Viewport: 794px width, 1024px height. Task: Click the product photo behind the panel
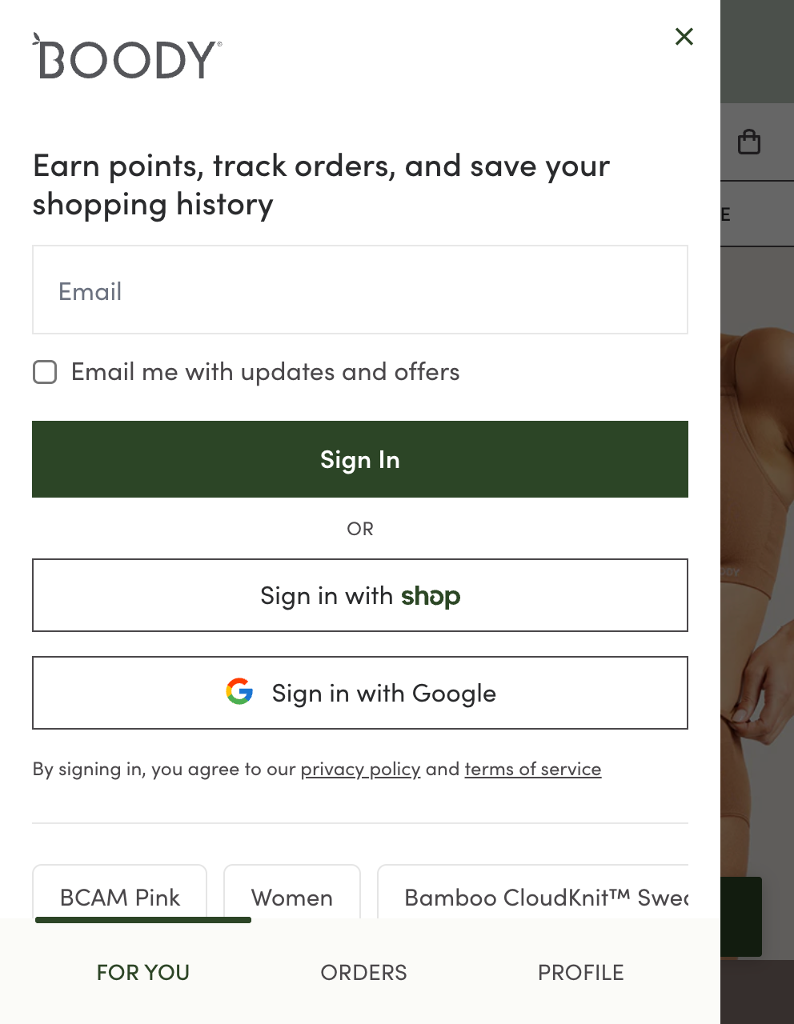coord(757,560)
